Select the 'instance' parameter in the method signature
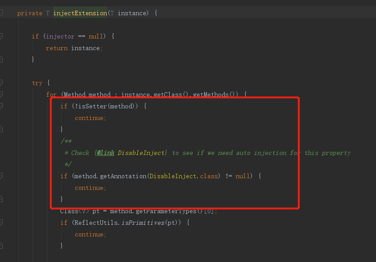Screen dimensions: 376x262 [x=132, y=13]
